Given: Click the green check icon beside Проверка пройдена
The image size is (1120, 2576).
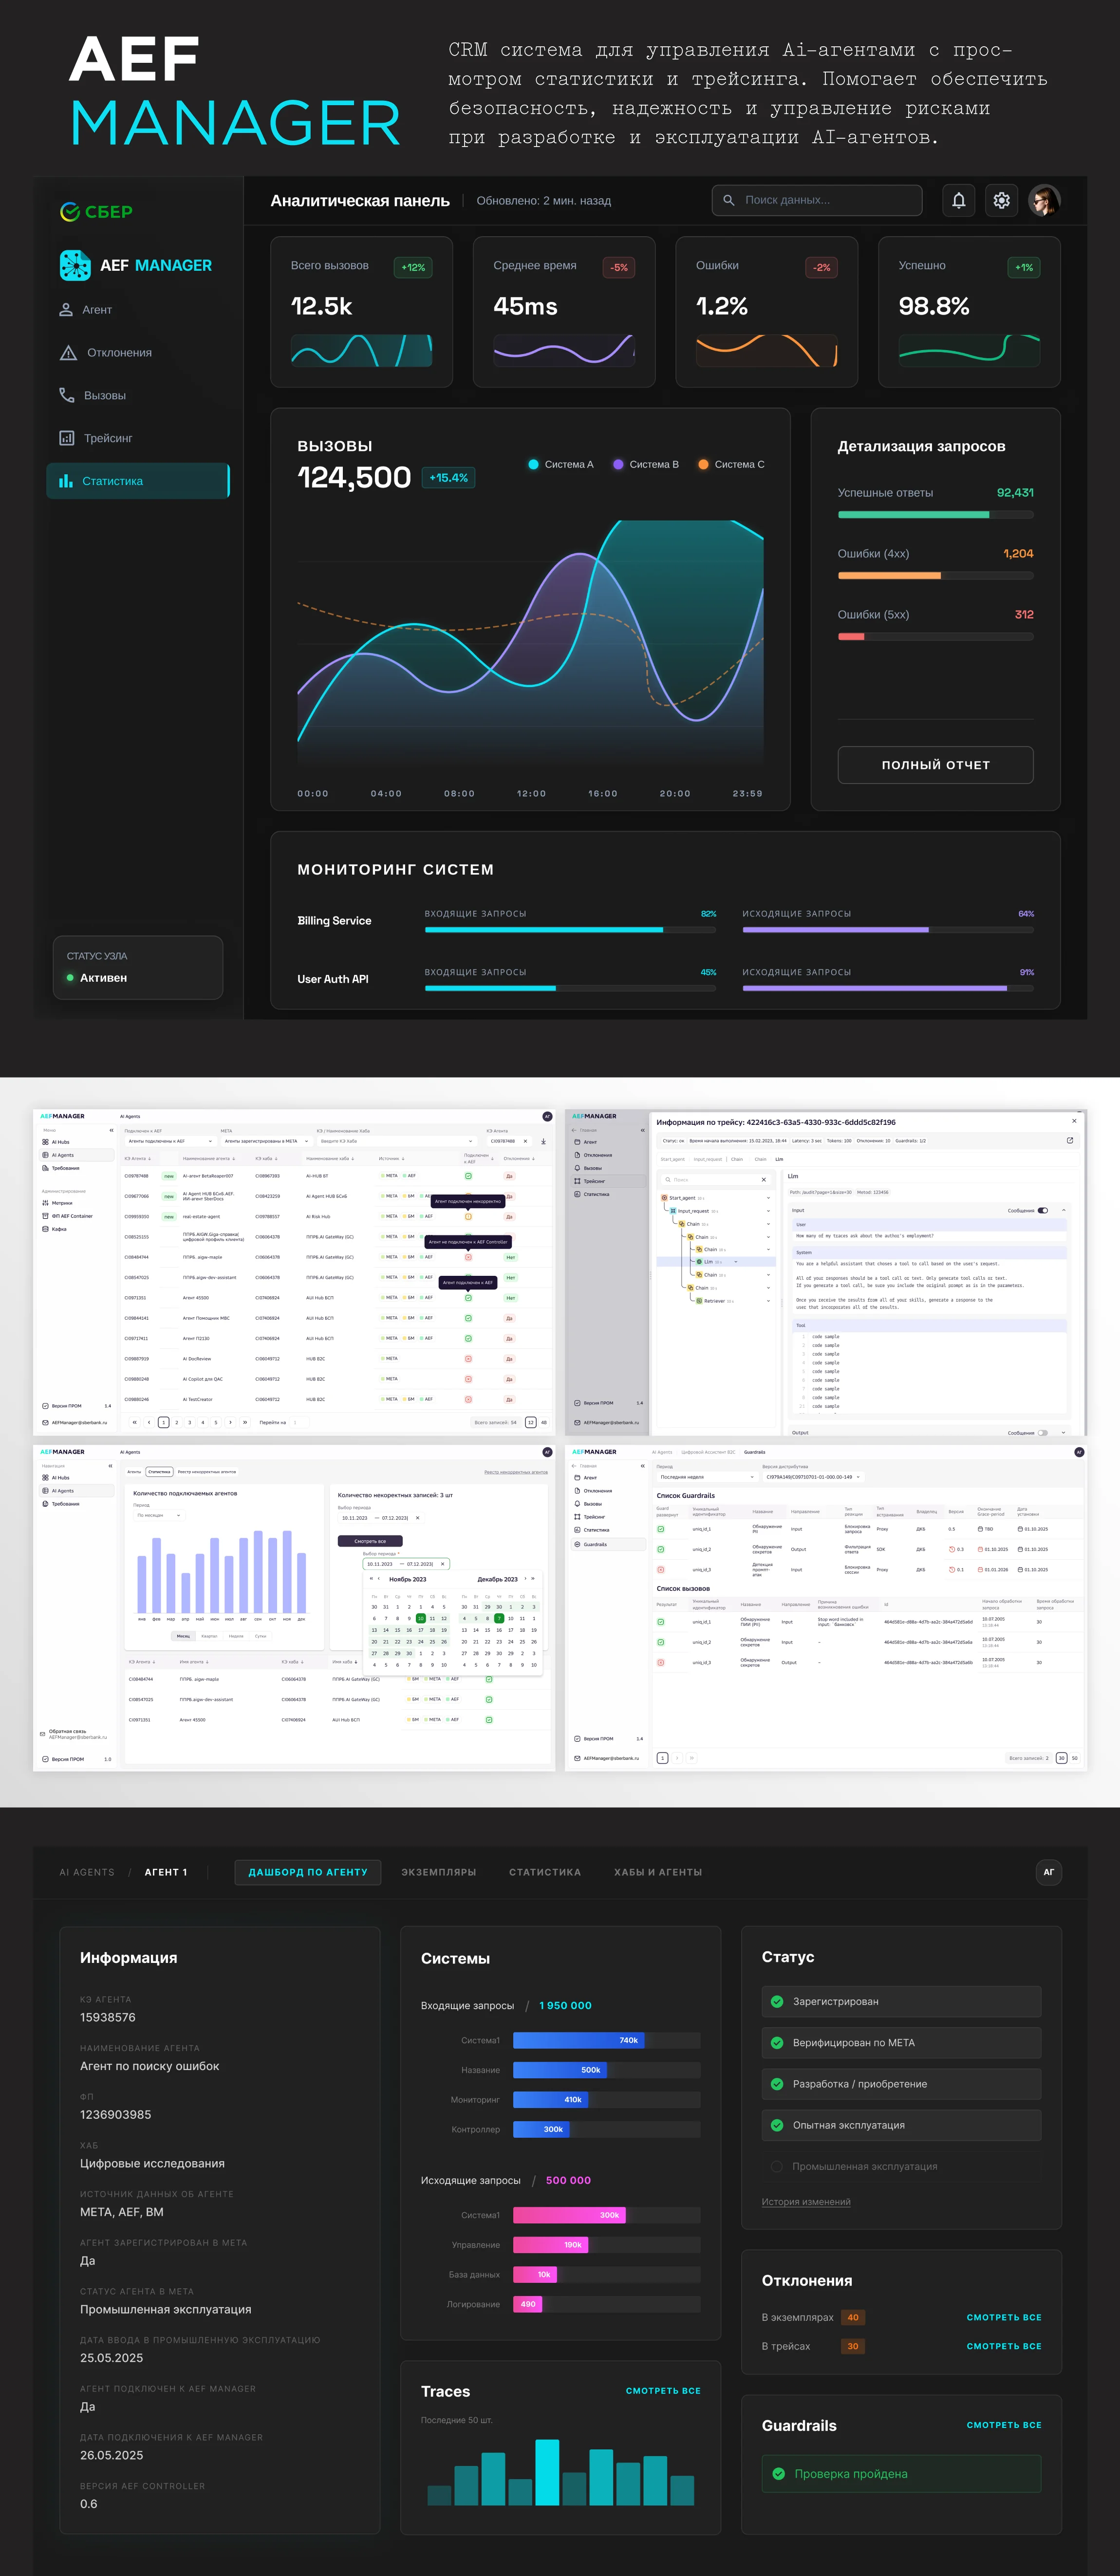Looking at the screenshot, I should (x=779, y=2474).
